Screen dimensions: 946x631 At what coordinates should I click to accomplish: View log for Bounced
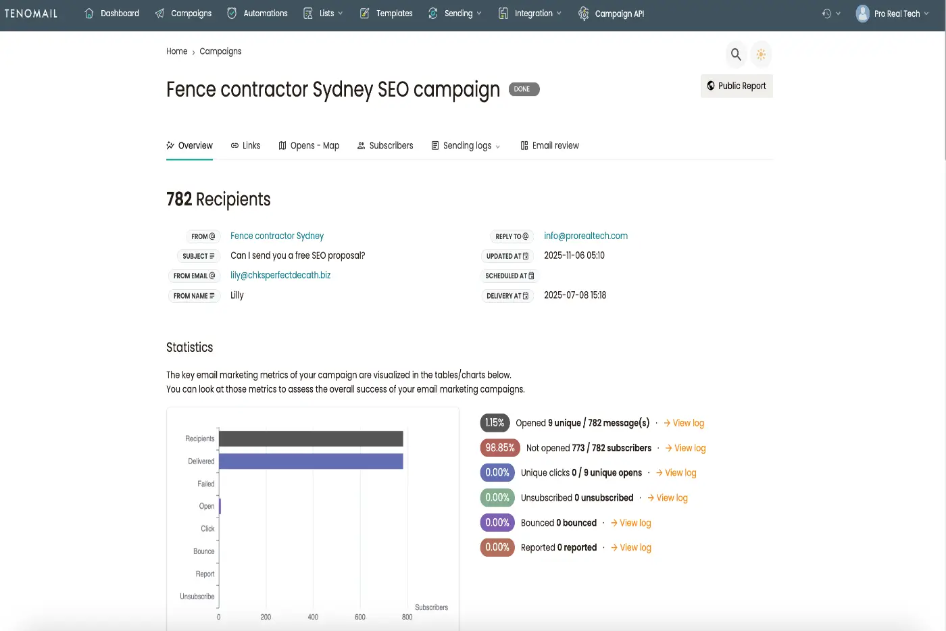pyautogui.click(x=631, y=523)
